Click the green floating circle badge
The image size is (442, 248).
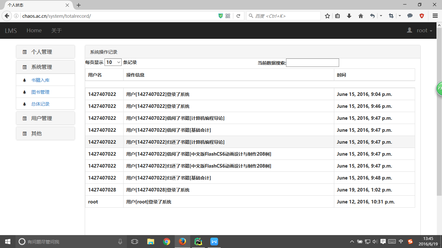(439, 88)
